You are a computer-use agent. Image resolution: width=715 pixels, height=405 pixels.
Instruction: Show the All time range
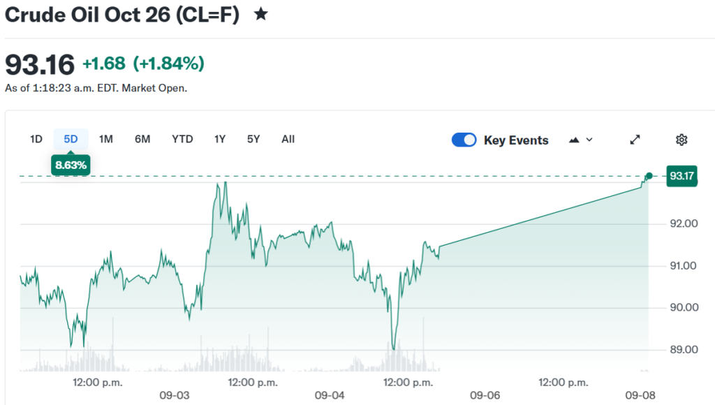288,139
